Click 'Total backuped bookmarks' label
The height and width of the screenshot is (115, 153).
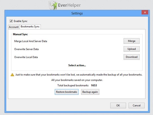(x=73, y=86)
